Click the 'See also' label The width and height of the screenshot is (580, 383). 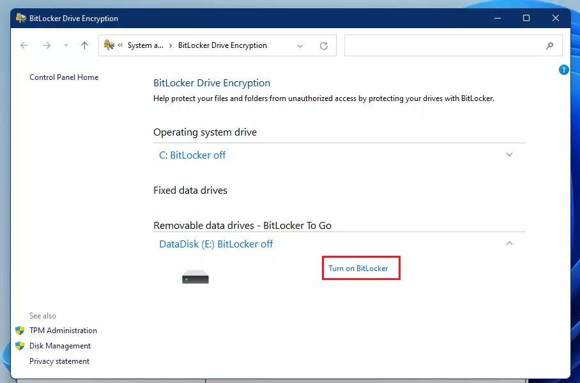[x=43, y=316]
